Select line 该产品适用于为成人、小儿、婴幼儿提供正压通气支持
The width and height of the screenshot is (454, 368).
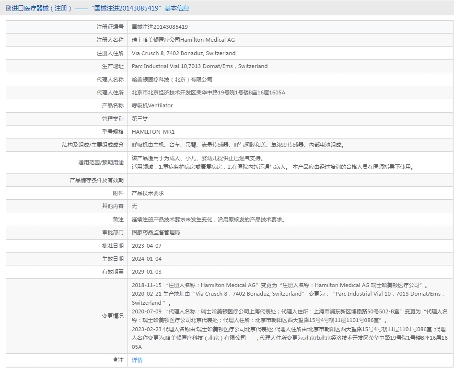click(198, 158)
